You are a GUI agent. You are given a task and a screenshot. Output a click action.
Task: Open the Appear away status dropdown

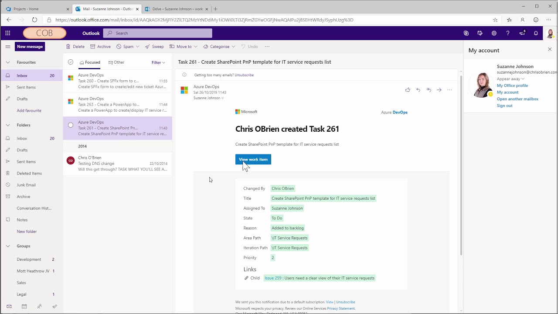[x=510, y=79]
